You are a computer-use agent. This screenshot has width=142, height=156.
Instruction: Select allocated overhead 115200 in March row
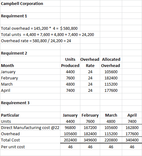click(111, 84)
